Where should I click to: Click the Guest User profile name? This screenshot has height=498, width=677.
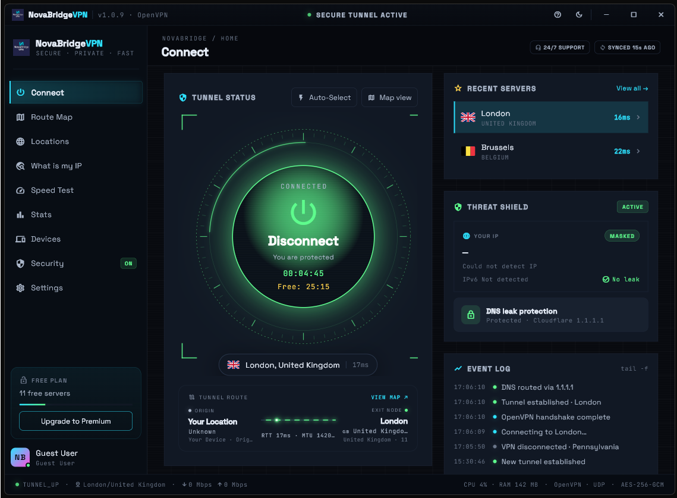56,453
